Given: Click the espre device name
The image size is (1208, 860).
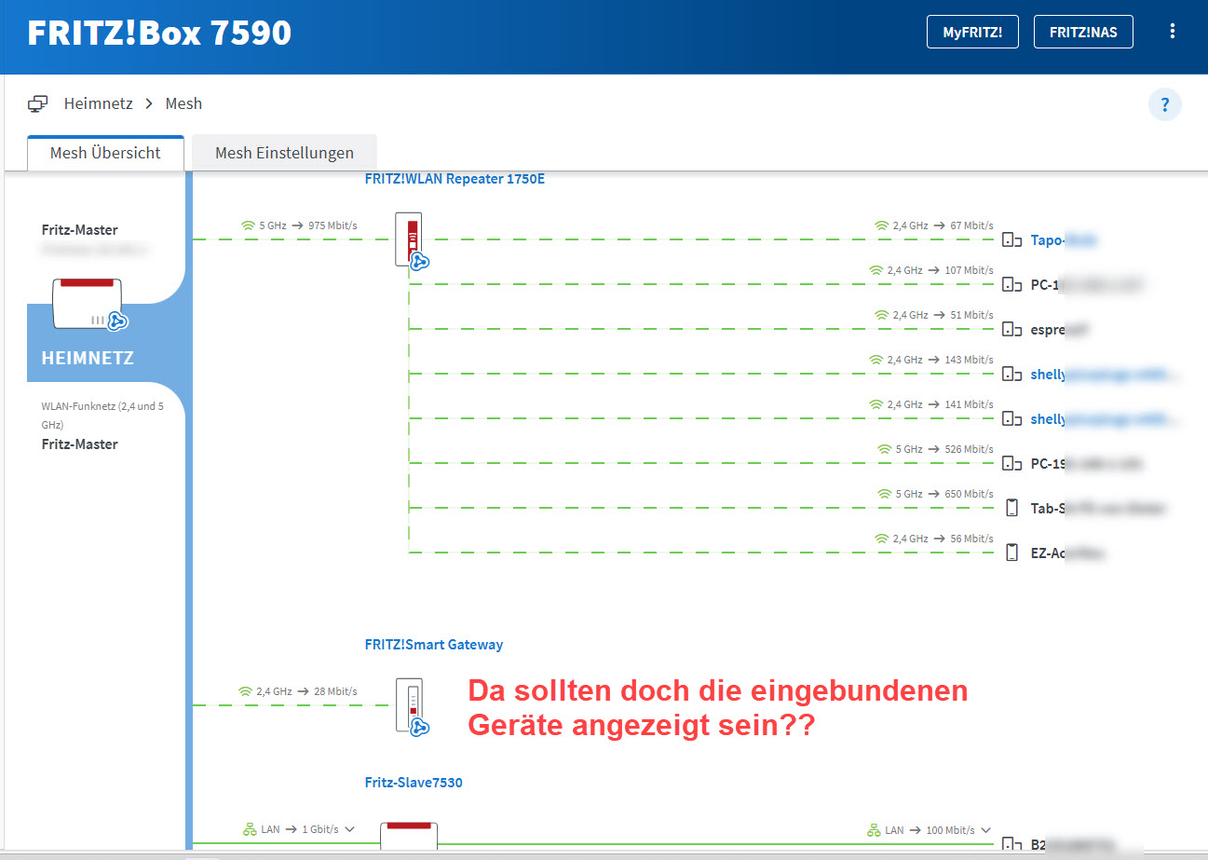Looking at the screenshot, I should click(1060, 330).
